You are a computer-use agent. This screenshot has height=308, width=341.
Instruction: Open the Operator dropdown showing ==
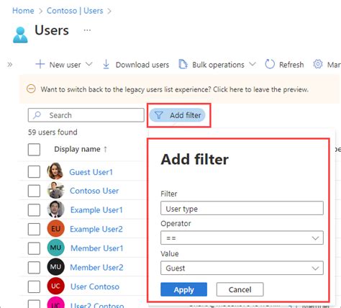pyautogui.click(x=242, y=237)
